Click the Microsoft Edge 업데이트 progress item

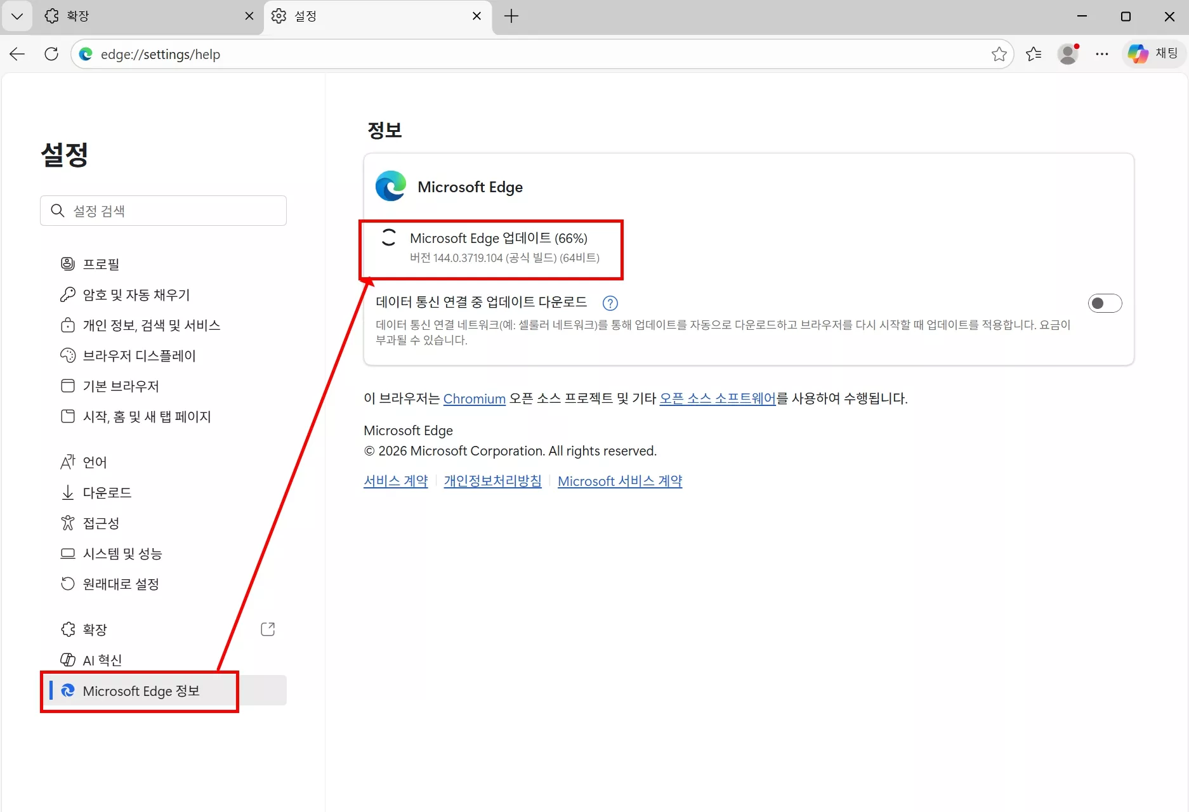[499, 238]
